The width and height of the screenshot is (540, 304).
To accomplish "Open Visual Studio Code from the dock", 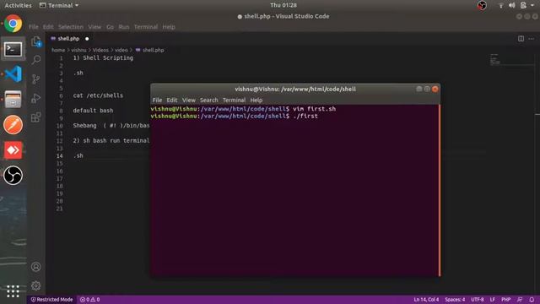I will [x=13, y=74].
